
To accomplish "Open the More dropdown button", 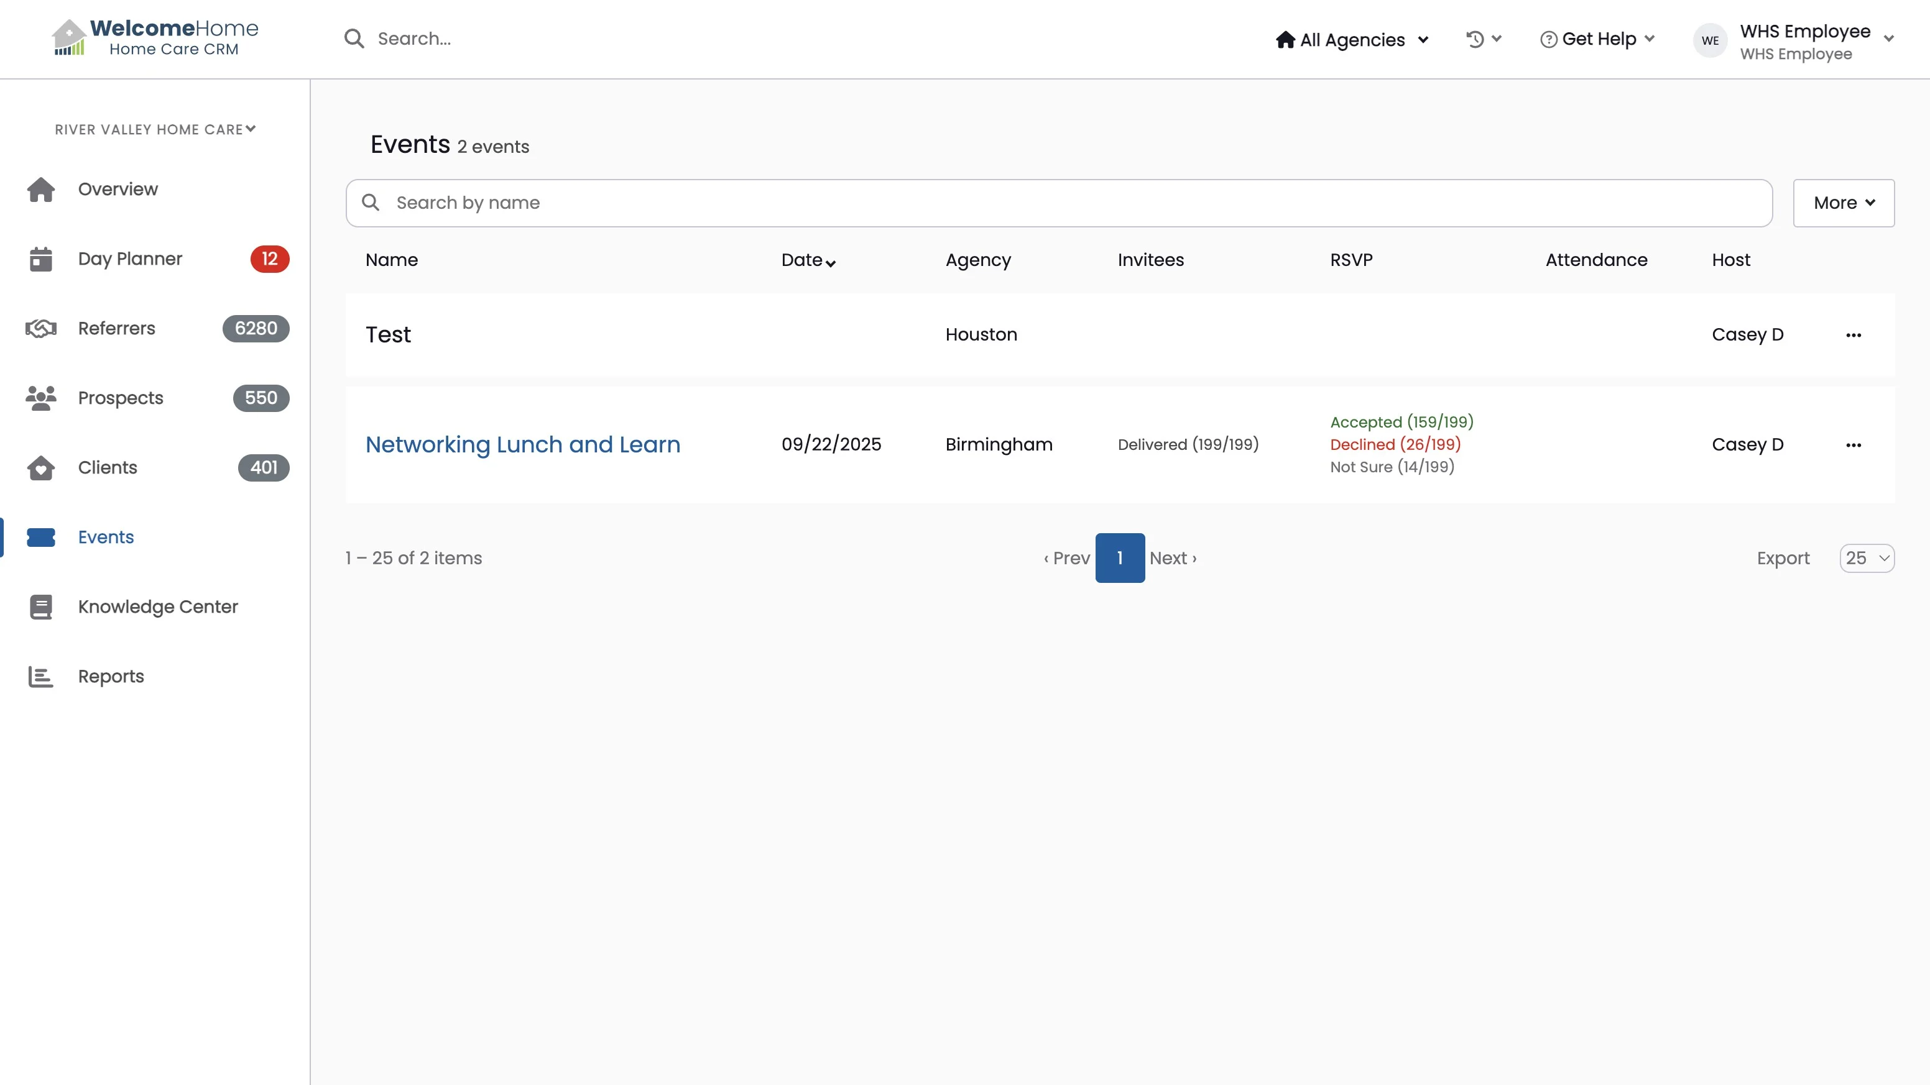I will 1843,203.
